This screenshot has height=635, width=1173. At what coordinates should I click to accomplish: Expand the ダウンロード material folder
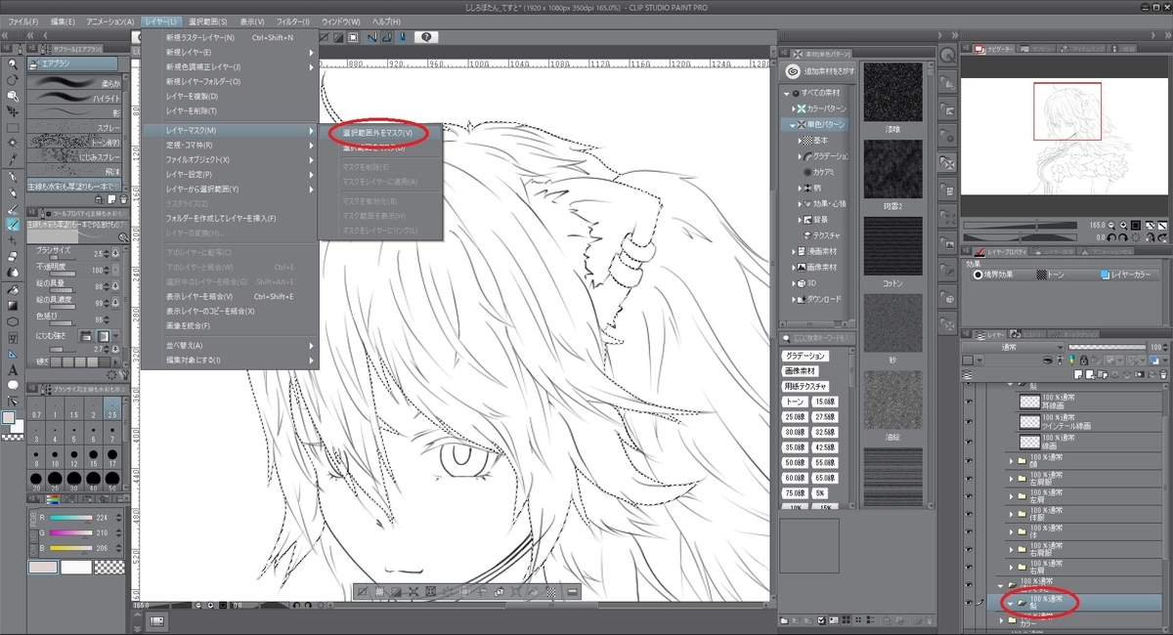tap(793, 298)
